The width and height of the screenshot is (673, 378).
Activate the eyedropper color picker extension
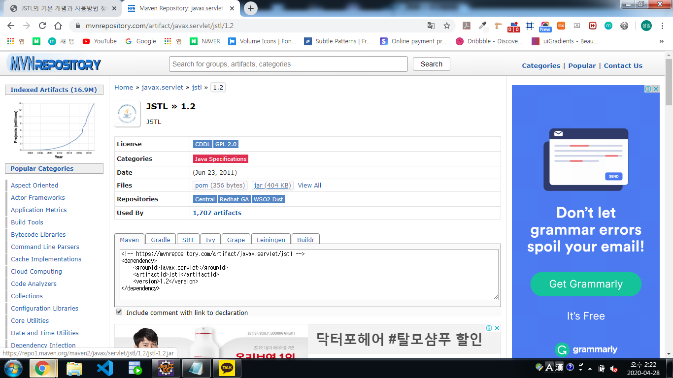pos(482,26)
